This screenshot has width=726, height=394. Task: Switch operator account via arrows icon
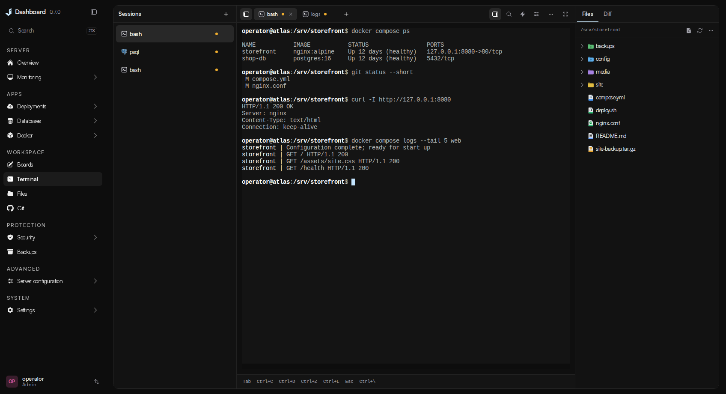(97, 382)
